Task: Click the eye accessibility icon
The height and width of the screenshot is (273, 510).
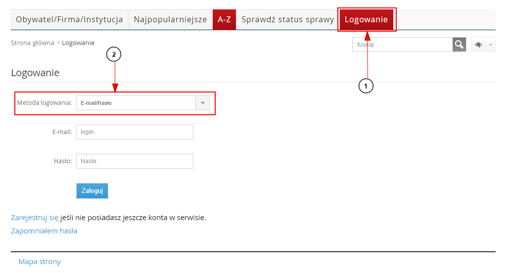Action: click(478, 45)
